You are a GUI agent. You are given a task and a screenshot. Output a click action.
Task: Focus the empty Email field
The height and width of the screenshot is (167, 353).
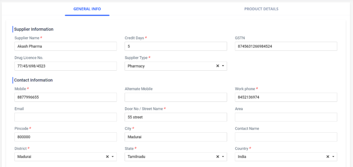[x=65, y=117]
